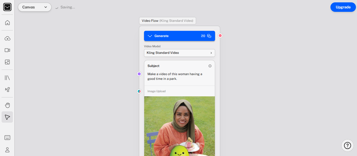Expand the Kling Standard Video model selector
Image resolution: width=357 pixels, height=156 pixels.
click(x=180, y=53)
